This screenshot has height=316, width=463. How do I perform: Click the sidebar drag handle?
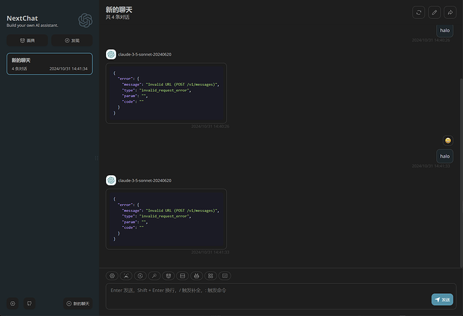(x=97, y=158)
